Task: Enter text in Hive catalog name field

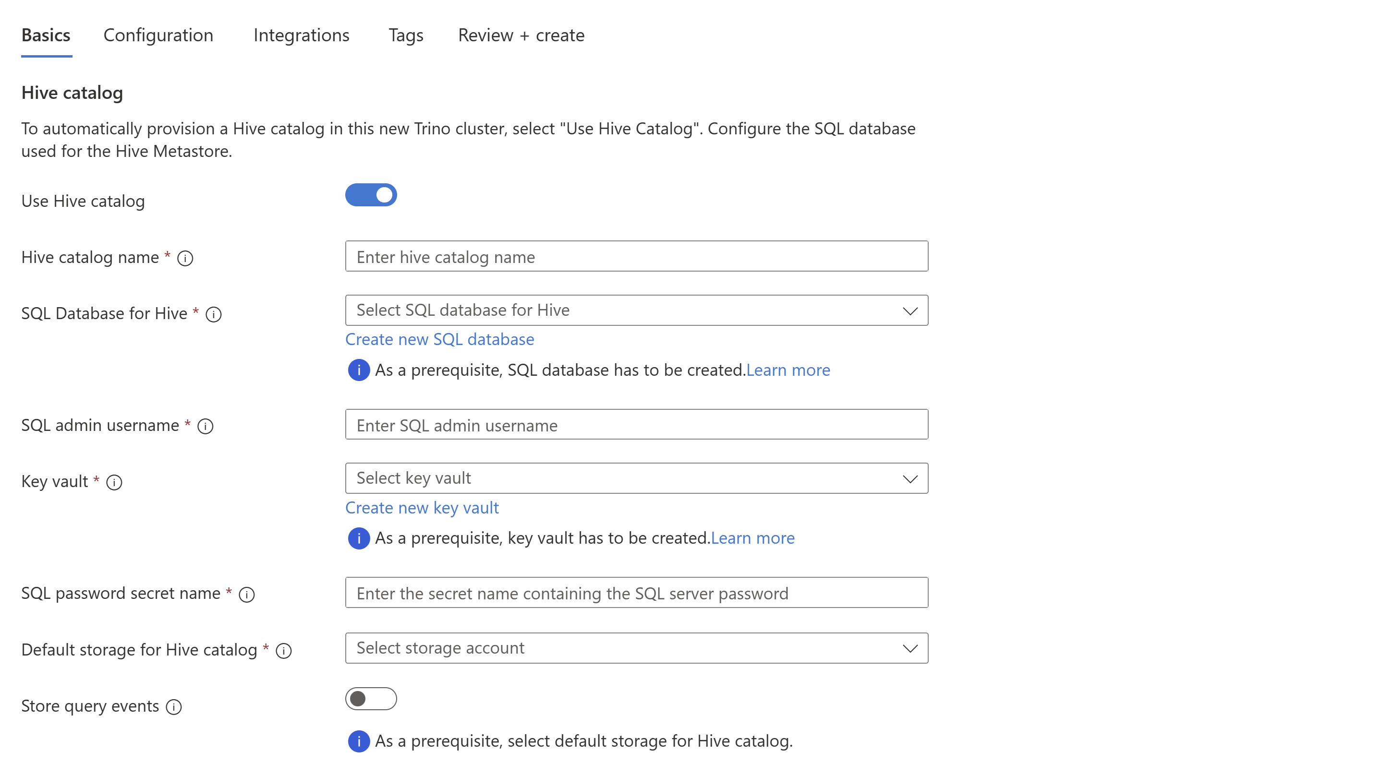Action: click(x=636, y=256)
